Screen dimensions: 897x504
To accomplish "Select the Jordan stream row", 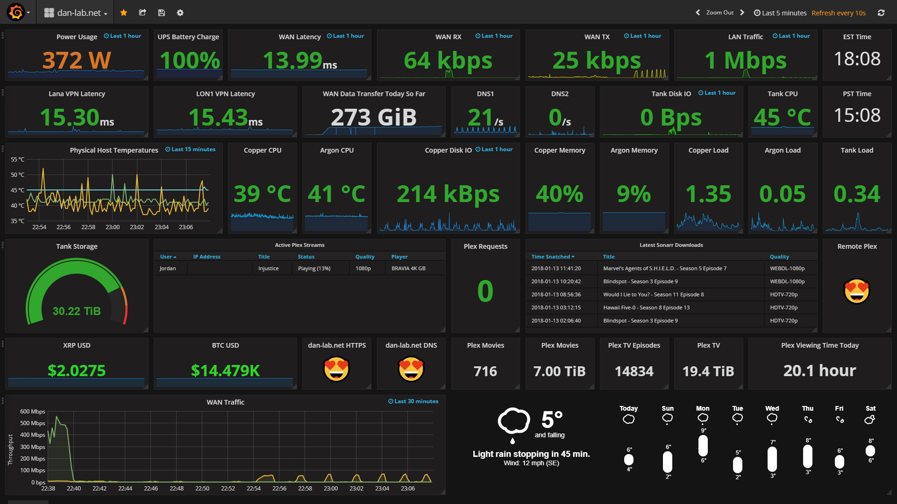I will click(x=299, y=268).
